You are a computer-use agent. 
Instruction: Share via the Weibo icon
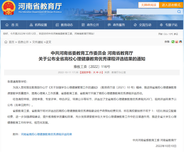click(x=177, y=42)
